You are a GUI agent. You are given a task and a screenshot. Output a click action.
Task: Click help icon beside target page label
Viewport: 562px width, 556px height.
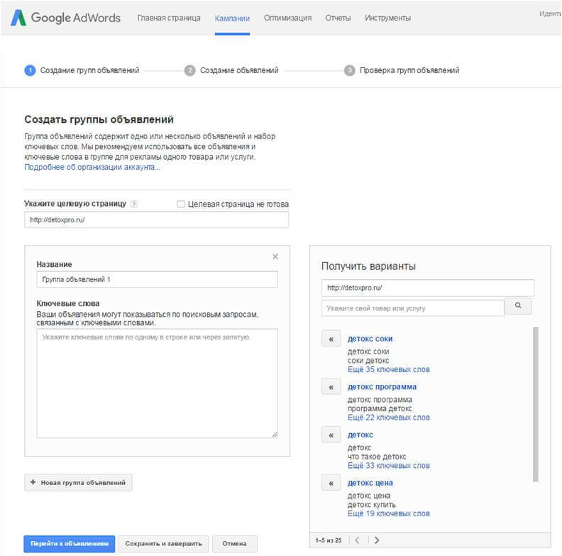(x=134, y=204)
